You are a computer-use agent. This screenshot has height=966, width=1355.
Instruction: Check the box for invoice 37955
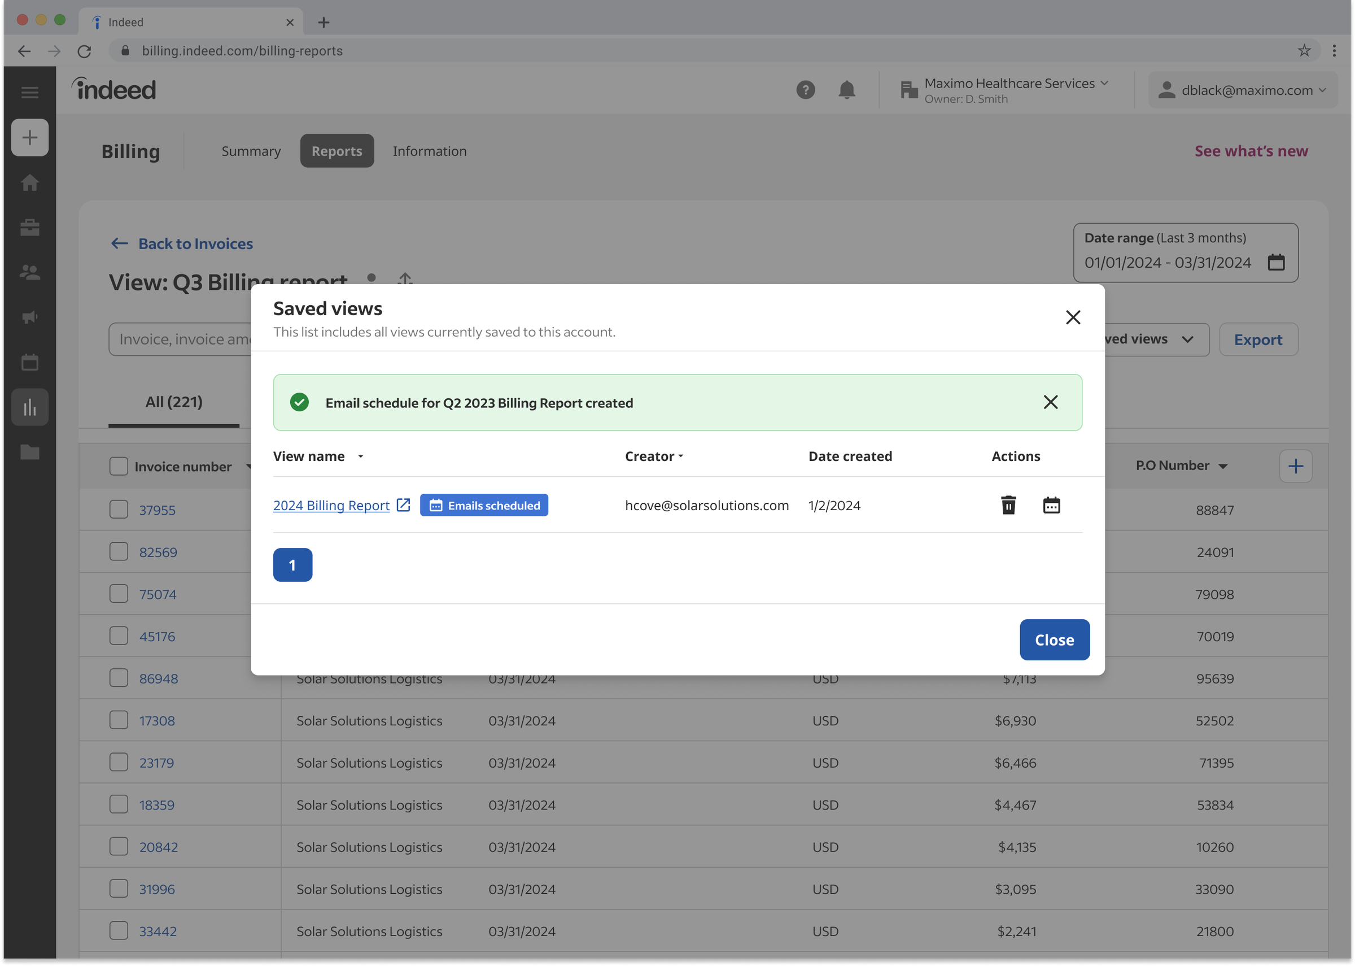point(119,510)
